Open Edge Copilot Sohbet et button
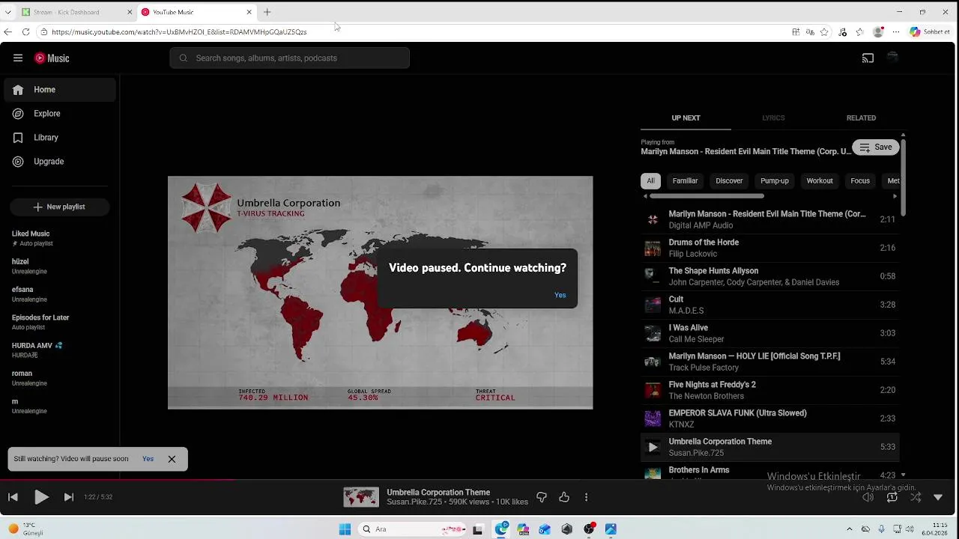 [x=930, y=32]
